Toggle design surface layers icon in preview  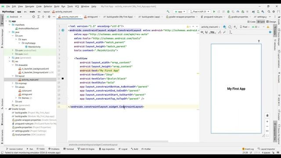224,27
